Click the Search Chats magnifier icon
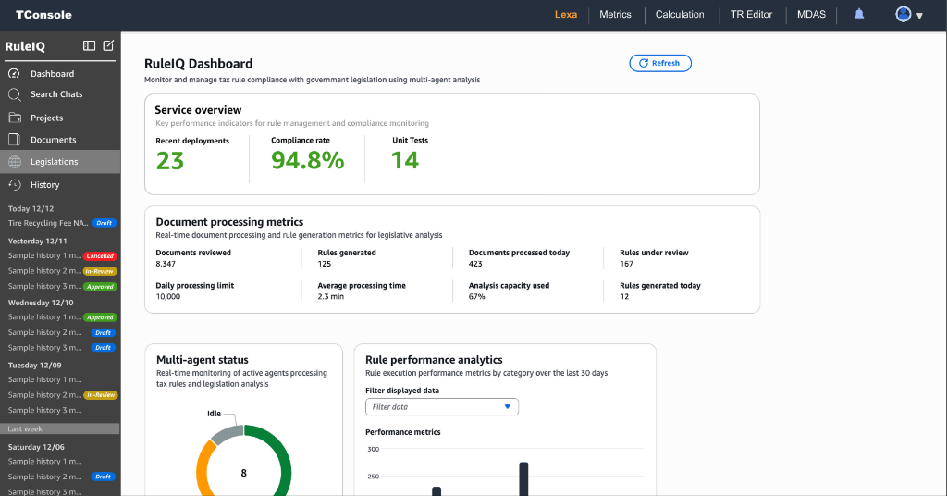This screenshot has height=496, width=947. click(x=14, y=94)
